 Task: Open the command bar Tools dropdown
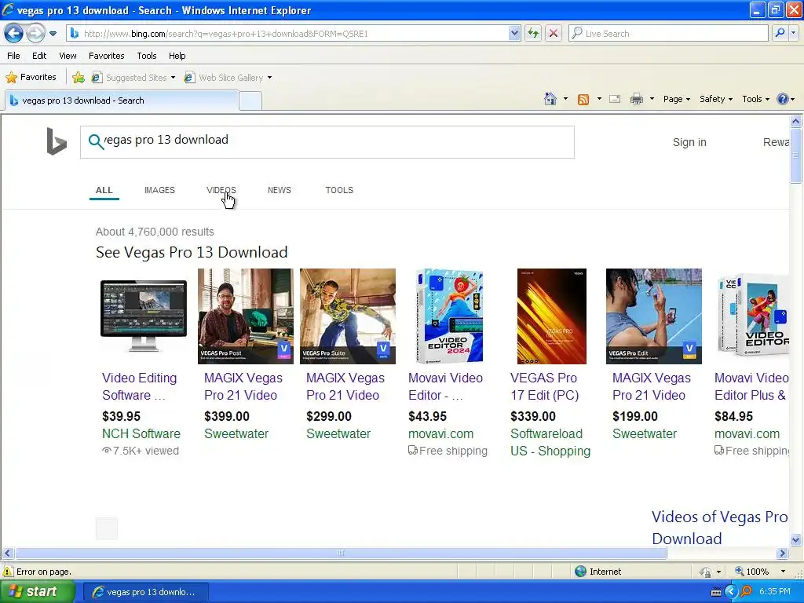(x=756, y=99)
